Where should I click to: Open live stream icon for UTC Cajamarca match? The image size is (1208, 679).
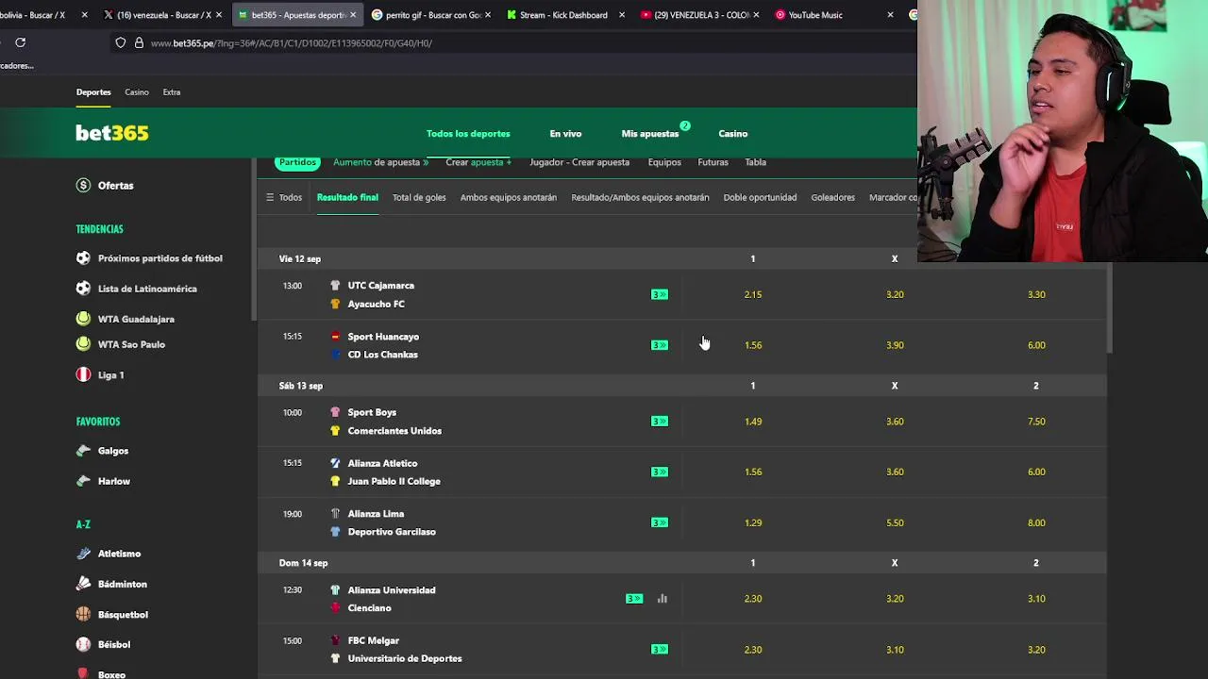[660, 294]
